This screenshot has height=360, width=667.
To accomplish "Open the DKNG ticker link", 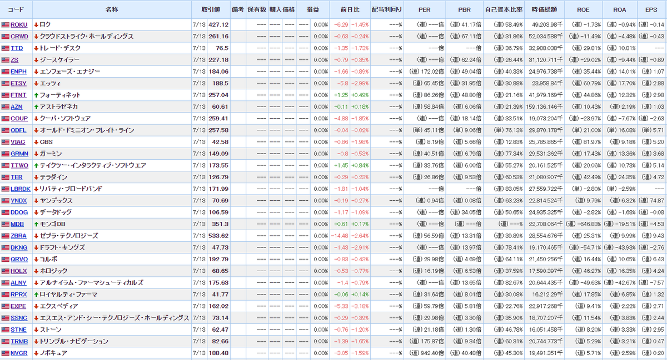I will coord(19,247).
